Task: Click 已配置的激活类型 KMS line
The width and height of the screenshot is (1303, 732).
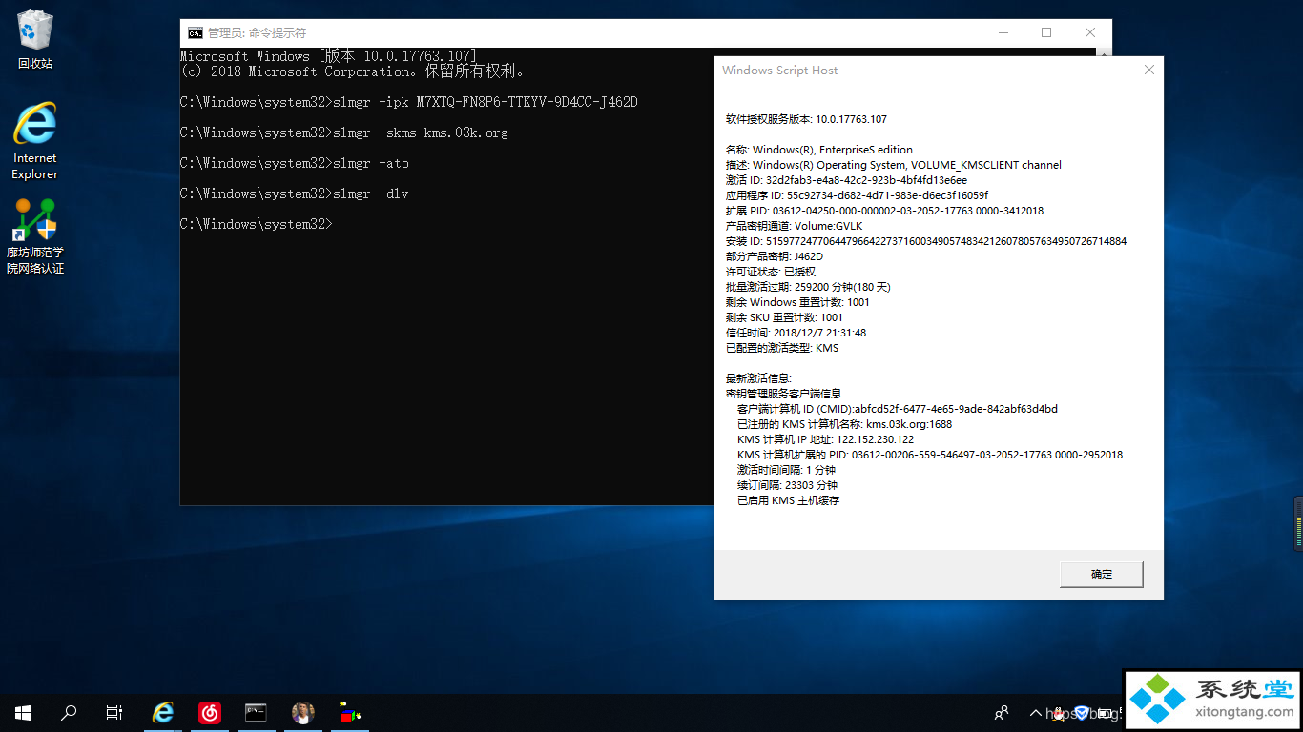Action: (782, 348)
